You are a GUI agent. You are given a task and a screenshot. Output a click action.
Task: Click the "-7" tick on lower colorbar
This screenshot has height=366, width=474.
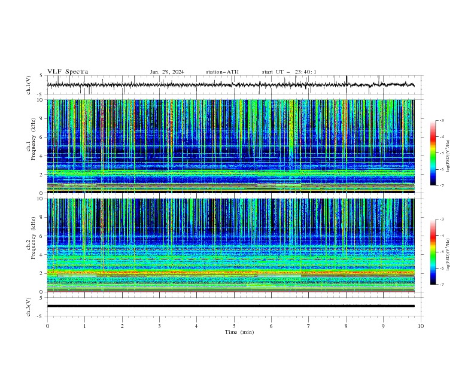[441, 285]
